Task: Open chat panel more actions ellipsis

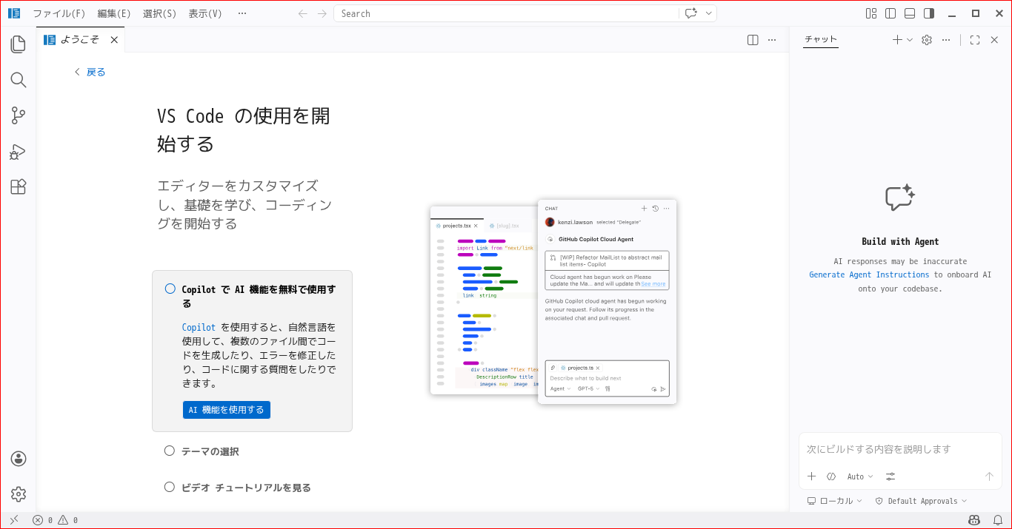Action: tap(946, 40)
